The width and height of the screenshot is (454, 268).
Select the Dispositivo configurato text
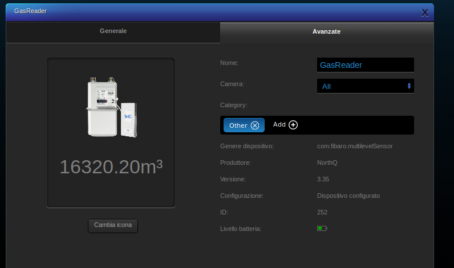(x=348, y=196)
